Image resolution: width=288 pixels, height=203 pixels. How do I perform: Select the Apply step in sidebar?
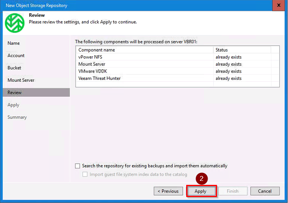click(13, 105)
